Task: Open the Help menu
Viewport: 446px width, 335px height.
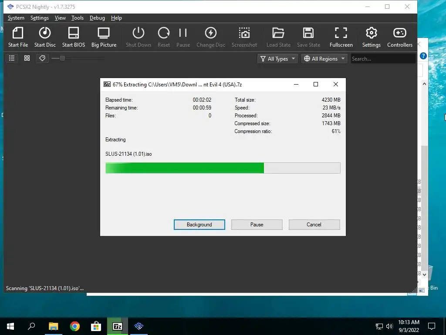Action: tap(116, 18)
